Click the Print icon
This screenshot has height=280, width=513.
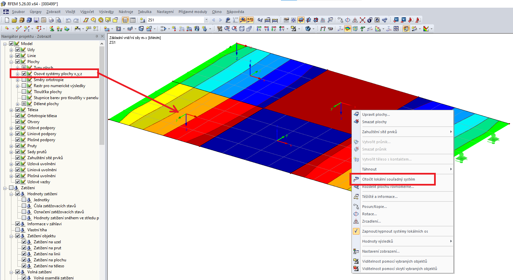pos(51,20)
